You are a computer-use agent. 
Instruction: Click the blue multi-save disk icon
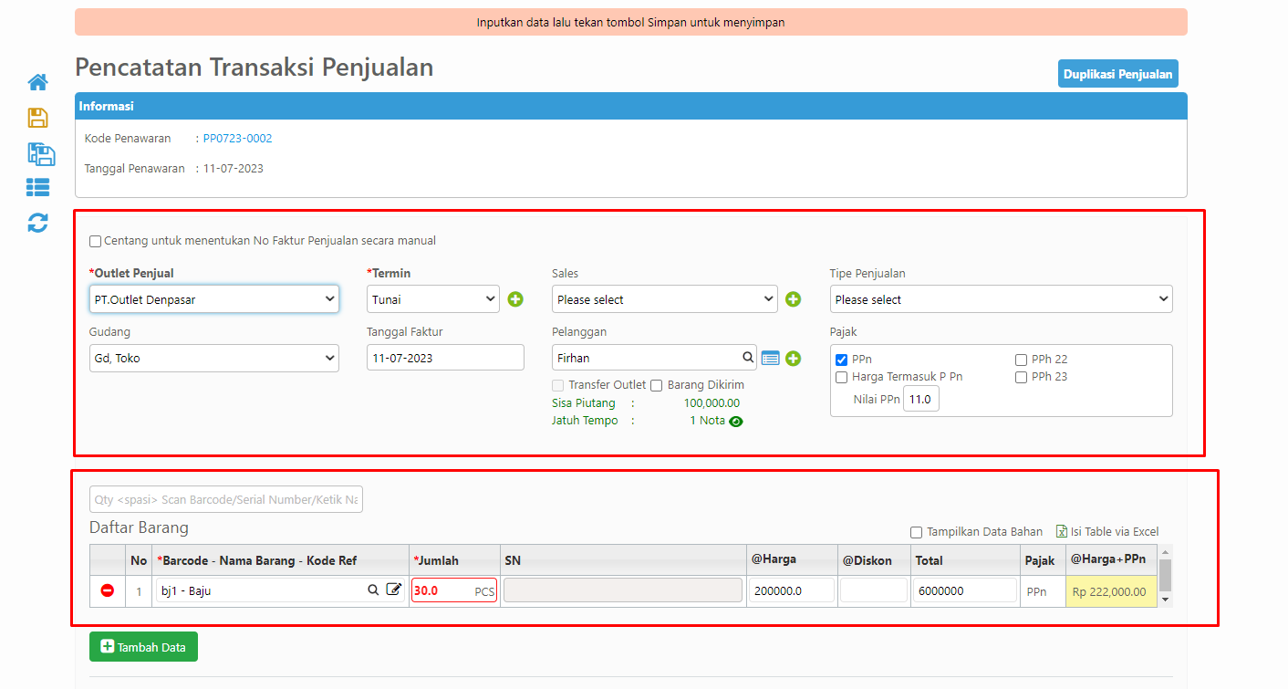[x=40, y=153]
